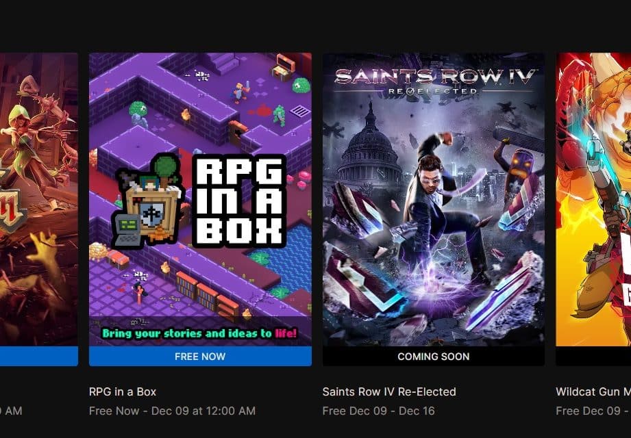The height and width of the screenshot is (438, 631).
Task: Click the COMING SOON banner under Saints Row IV
Action: (x=434, y=357)
